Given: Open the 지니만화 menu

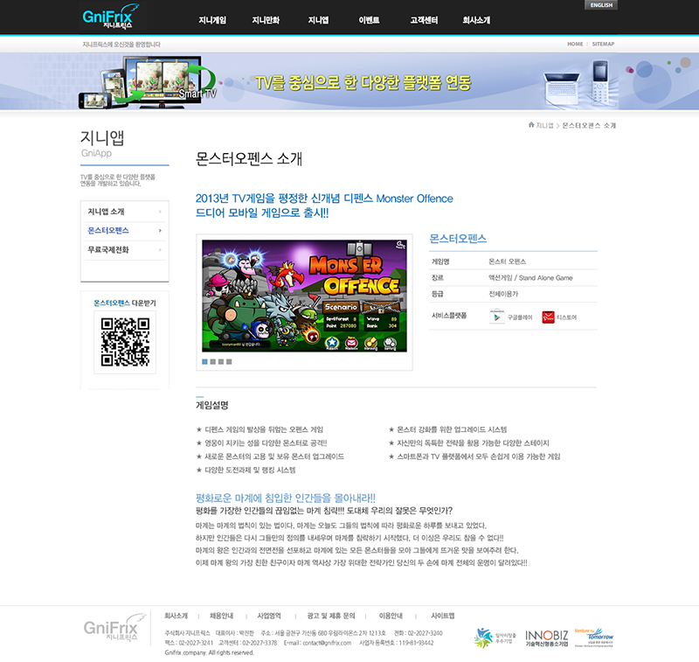Looking at the screenshot, I should 266,20.
